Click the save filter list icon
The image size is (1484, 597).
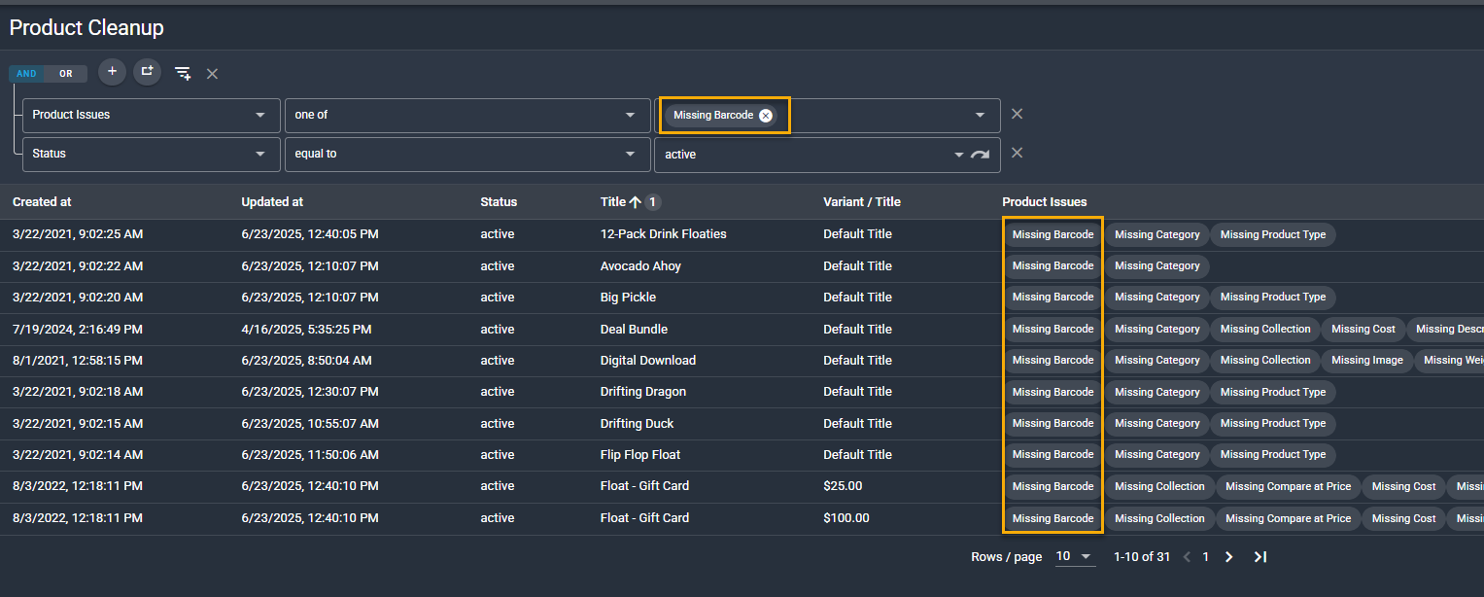(x=182, y=74)
